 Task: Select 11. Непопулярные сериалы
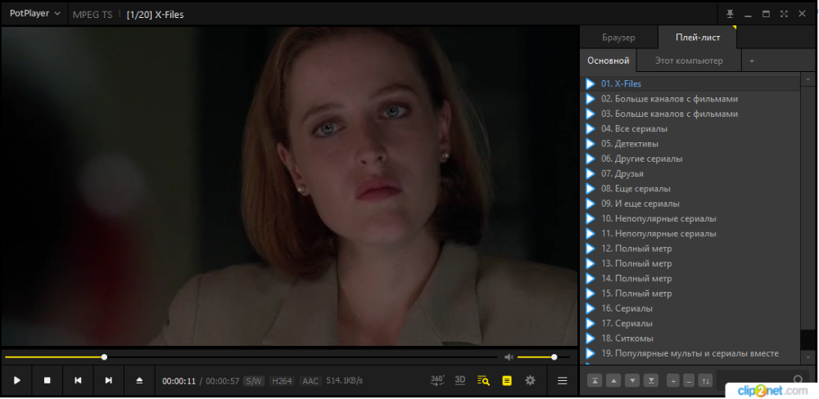pos(690,234)
